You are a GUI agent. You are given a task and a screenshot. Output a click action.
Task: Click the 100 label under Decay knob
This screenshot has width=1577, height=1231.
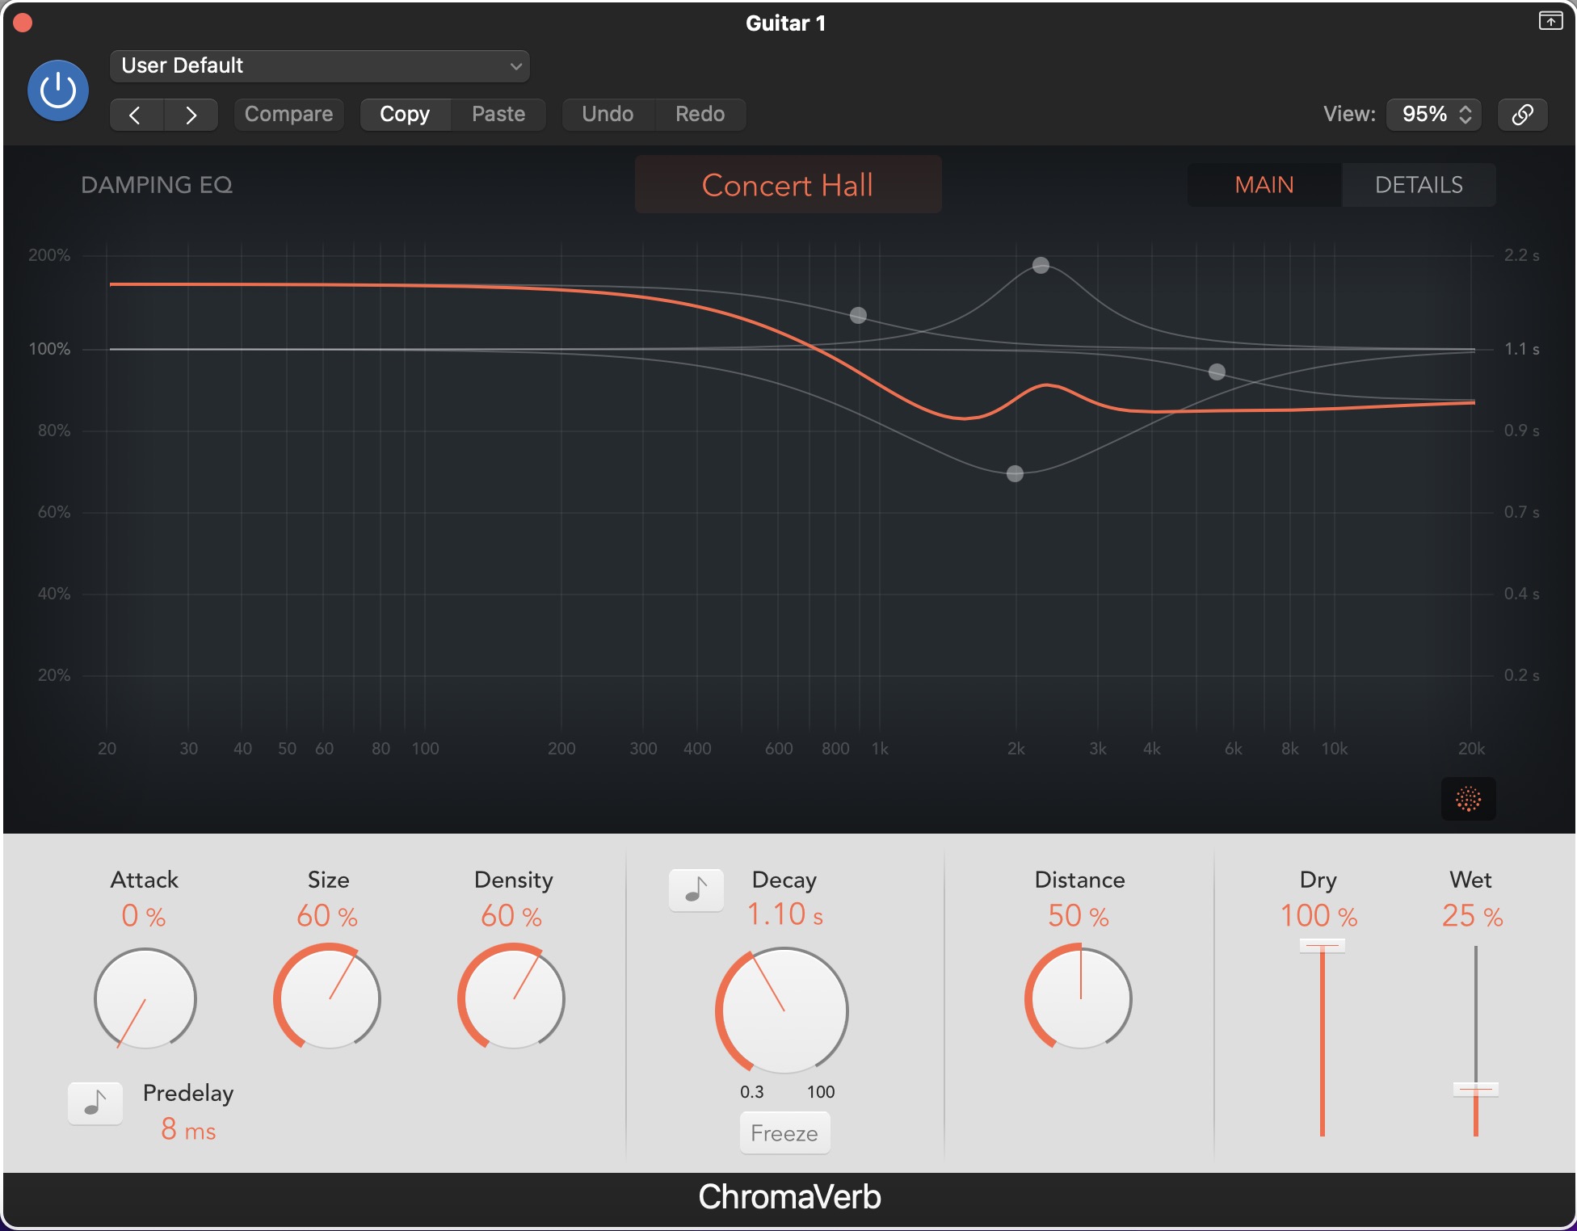pos(821,1092)
